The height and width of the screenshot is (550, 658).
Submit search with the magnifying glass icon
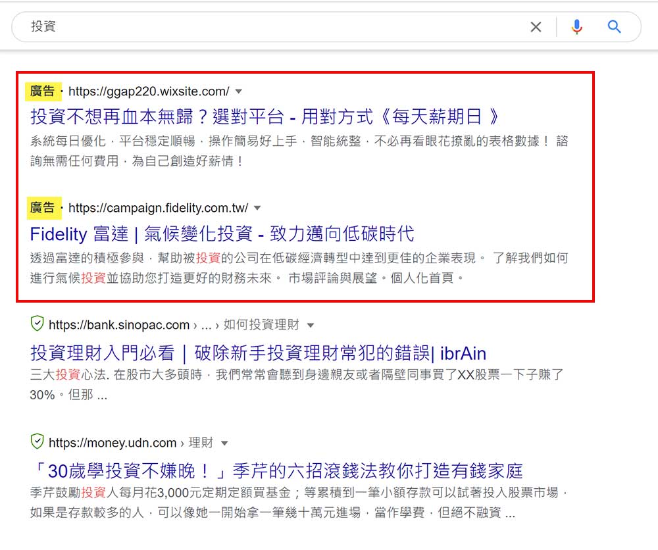click(x=615, y=27)
